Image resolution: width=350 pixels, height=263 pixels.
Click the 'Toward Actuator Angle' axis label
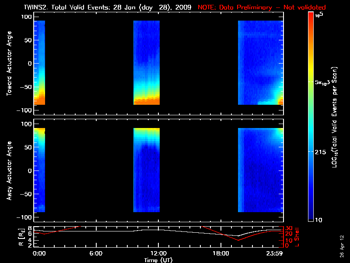point(9,63)
